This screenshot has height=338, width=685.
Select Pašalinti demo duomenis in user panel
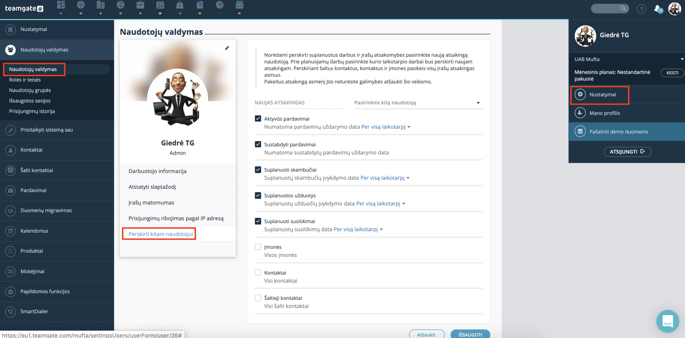(x=627, y=132)
